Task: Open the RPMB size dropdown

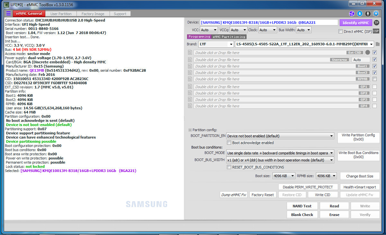Action: [326, 176]
